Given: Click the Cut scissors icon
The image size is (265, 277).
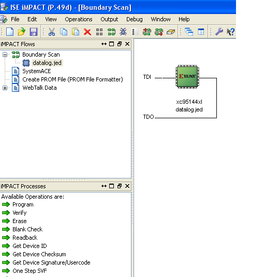Looking at the screenshot, I should point(52,32).
